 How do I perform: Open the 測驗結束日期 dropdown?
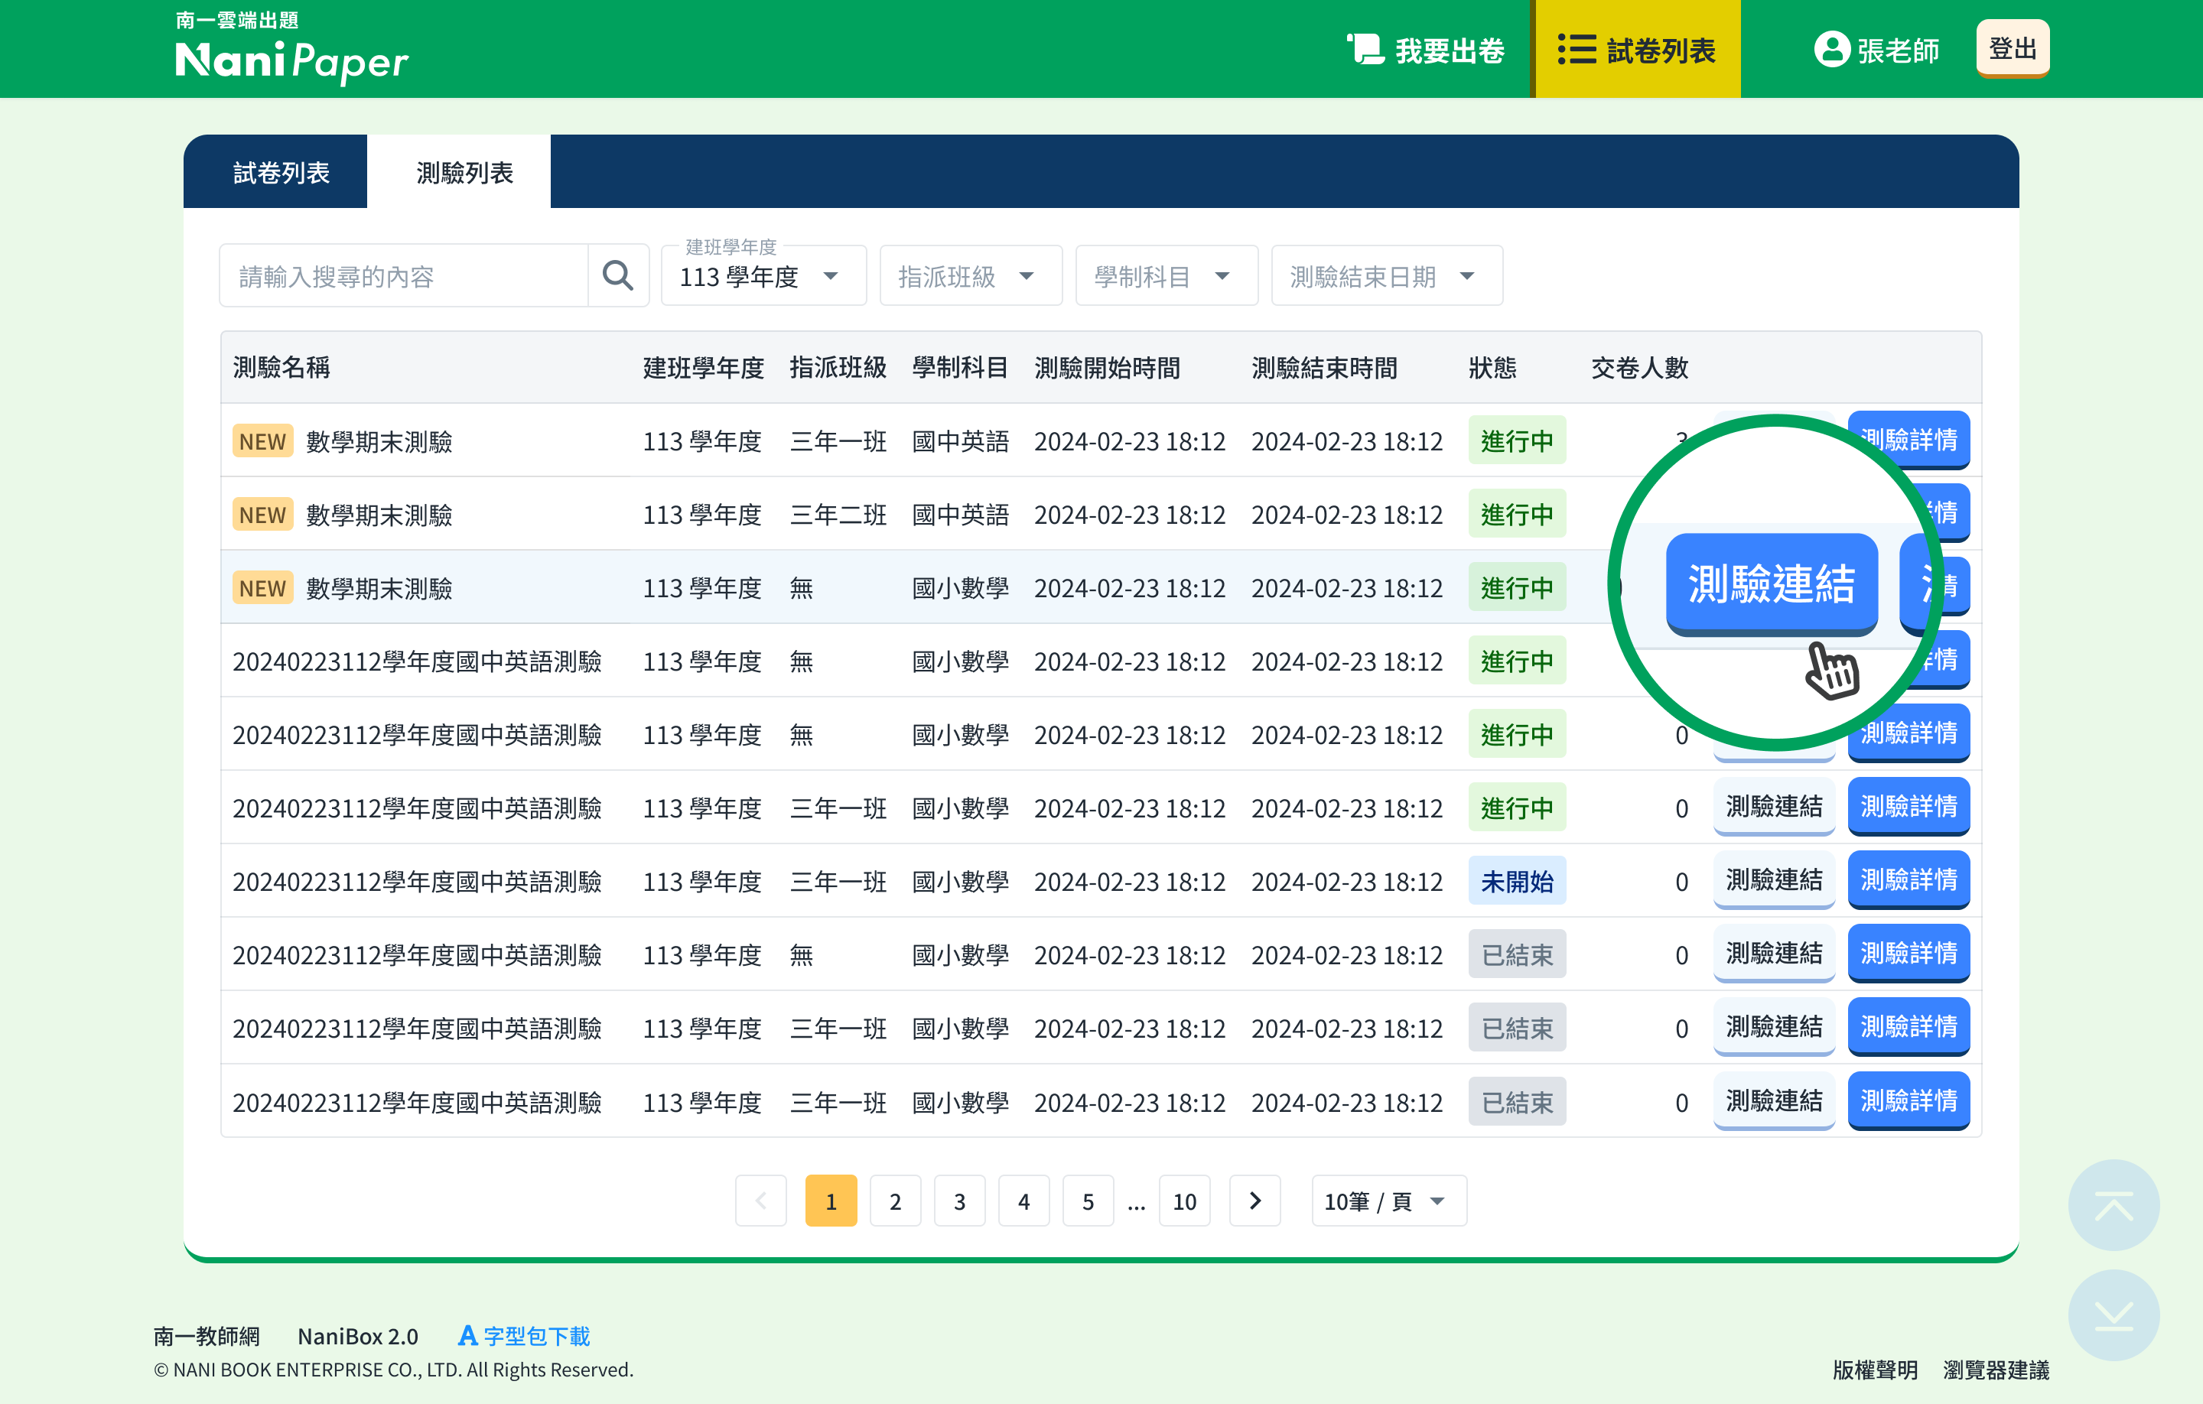pyautogui.click(x=1386, y=275)
